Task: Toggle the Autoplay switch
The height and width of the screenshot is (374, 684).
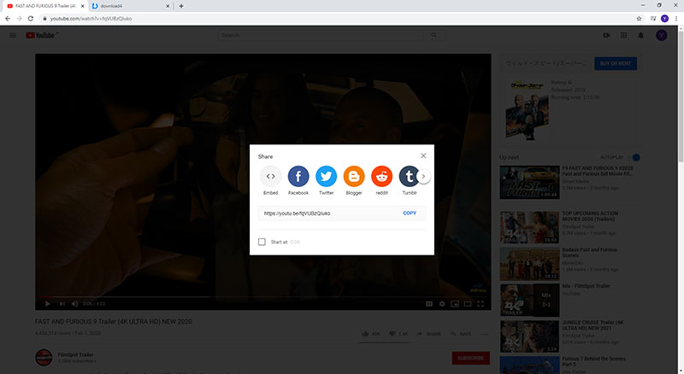Action: 635,157
